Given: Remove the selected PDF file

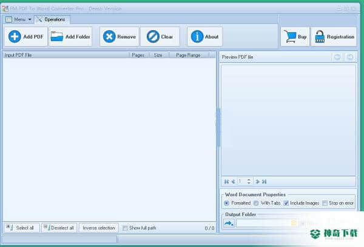Looking at the screenshot, I should [120, 36].
